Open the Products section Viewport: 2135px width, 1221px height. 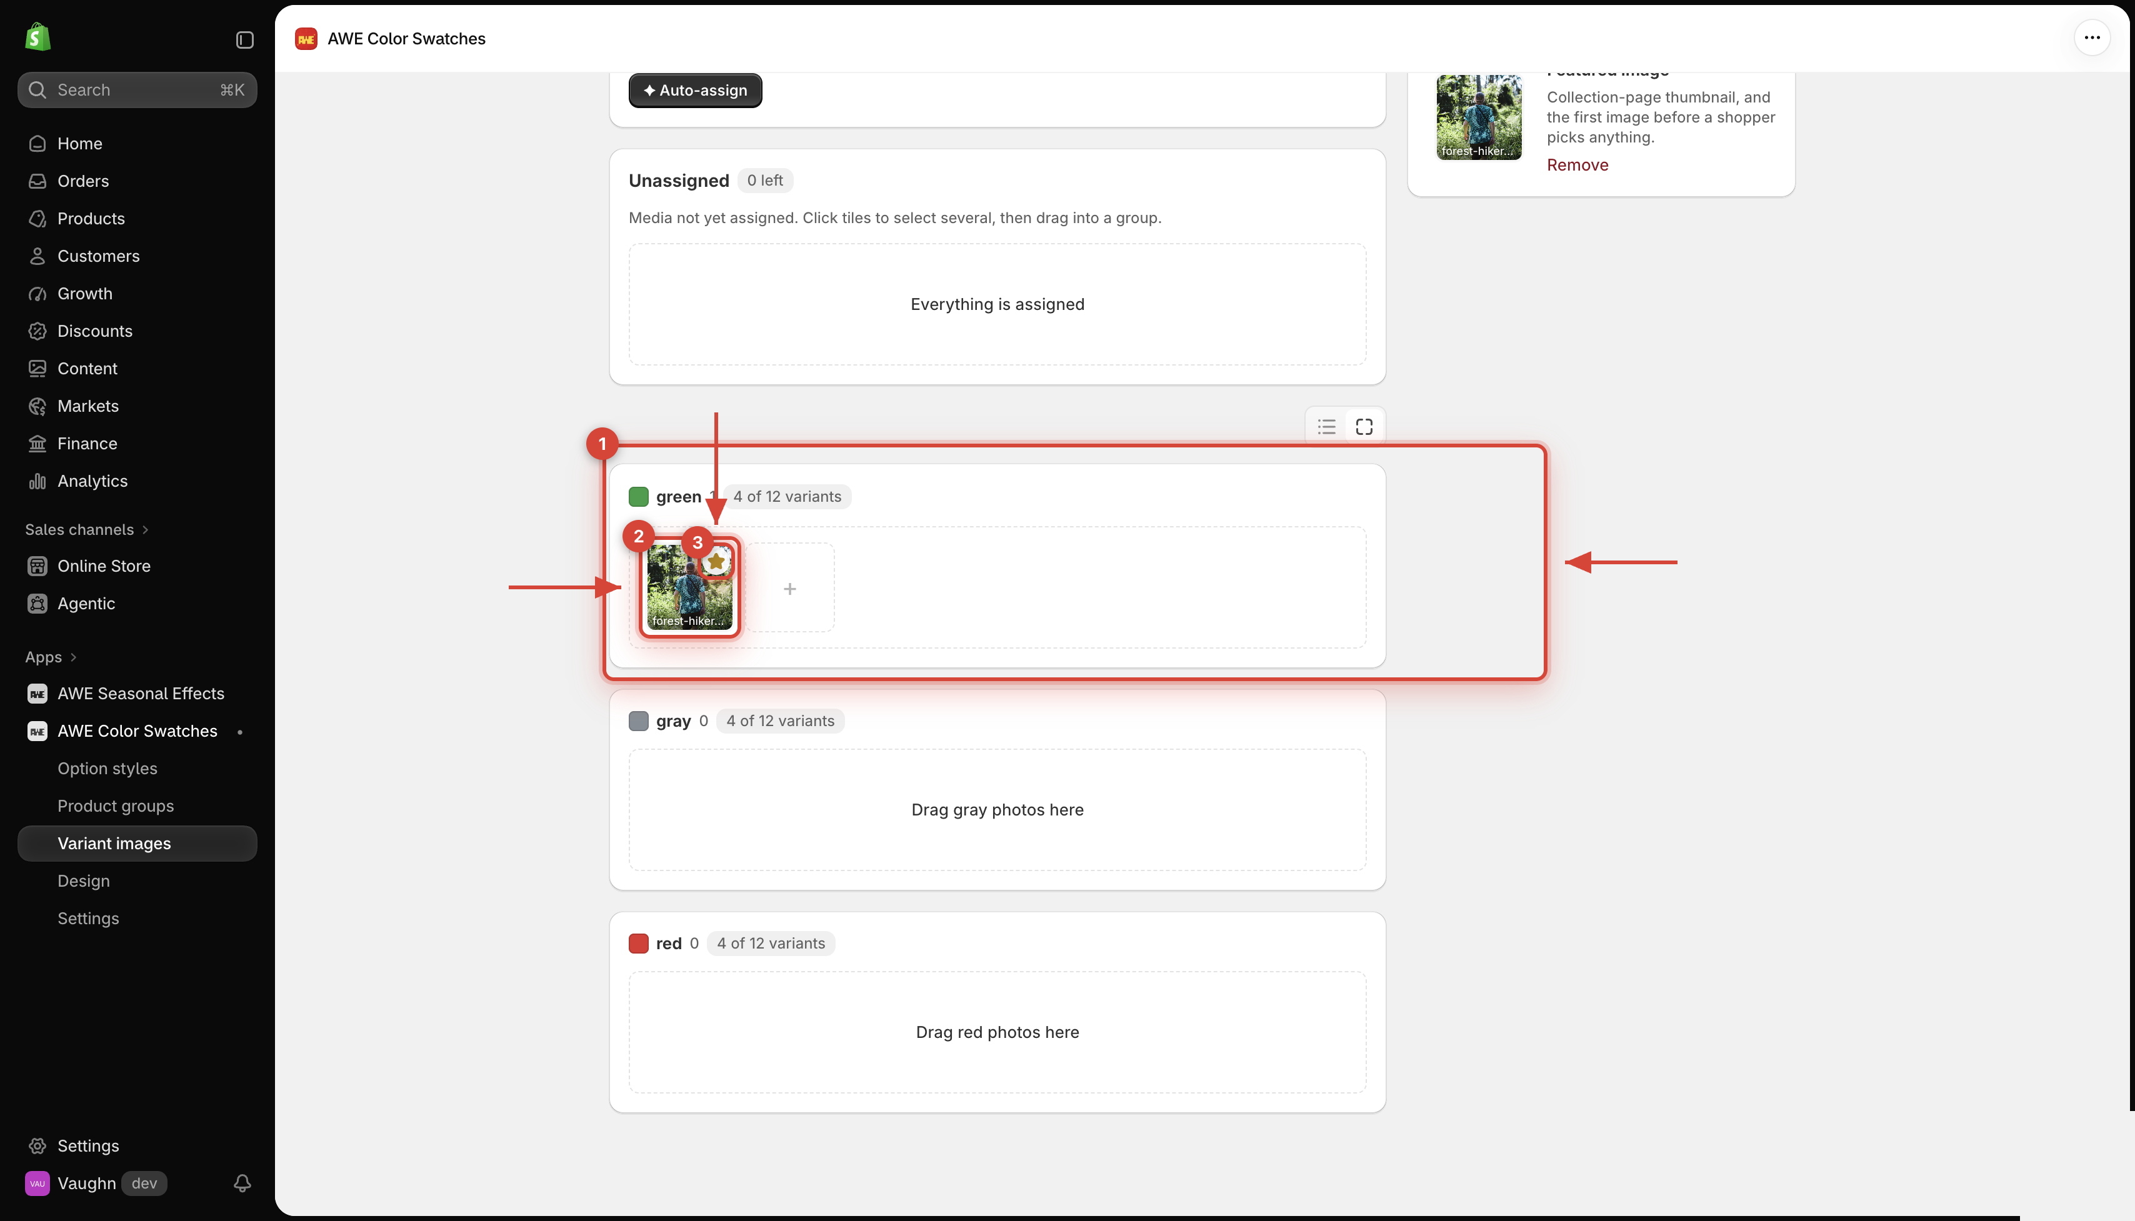(137, 219)
